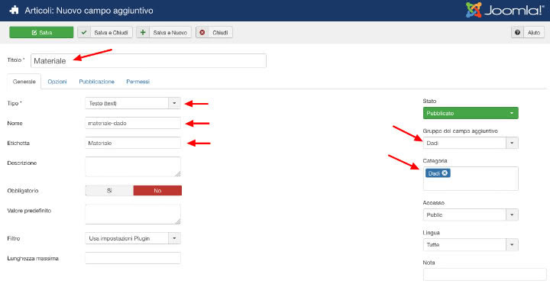Image resolution: width=550 pixels, height=284 pixels.
Task: Click into the Titolo field containing Materiale
Action: click(x=148, y=60)
